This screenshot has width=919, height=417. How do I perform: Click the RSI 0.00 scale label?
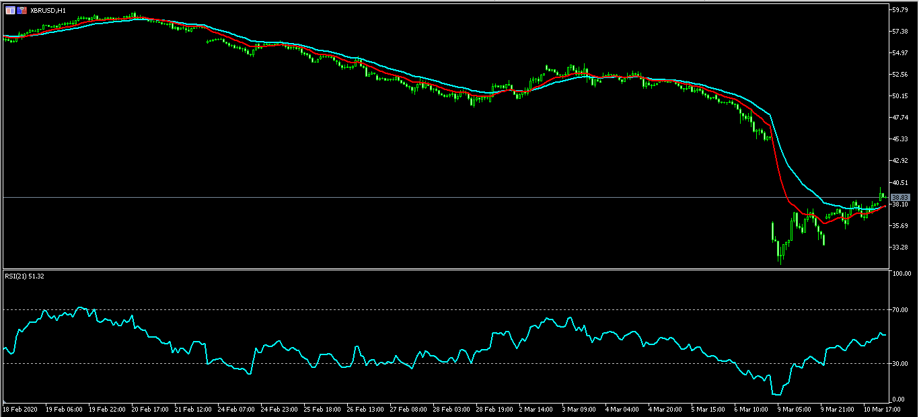[899, 400]
